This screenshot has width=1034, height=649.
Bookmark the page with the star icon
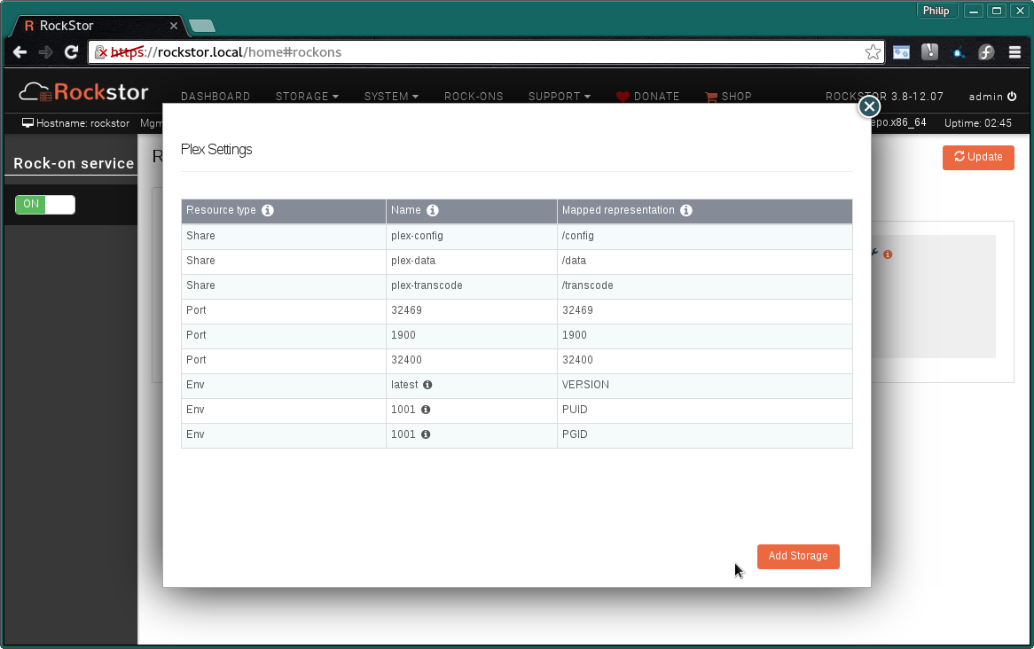pyautogui.click(x=873, y=52)
